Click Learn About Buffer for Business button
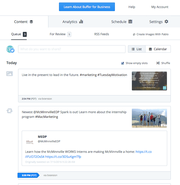Screen dimensions: 180x185 tap(87, 7)
